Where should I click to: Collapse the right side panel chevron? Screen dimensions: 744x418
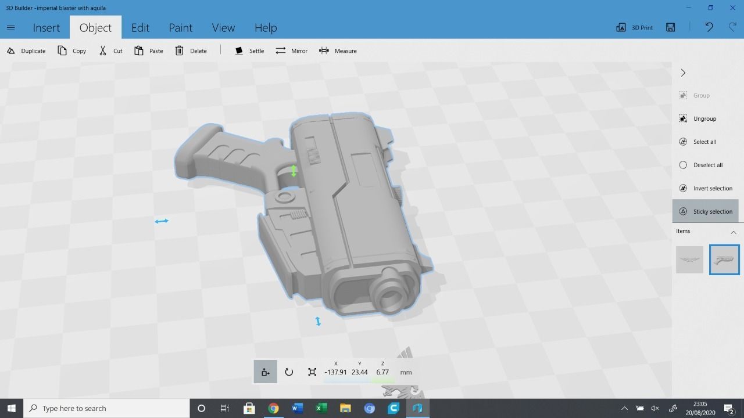(x=683, y=73)
